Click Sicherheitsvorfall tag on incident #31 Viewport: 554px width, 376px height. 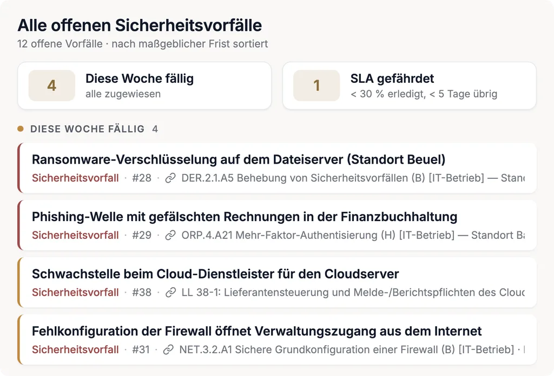(75, 350)
